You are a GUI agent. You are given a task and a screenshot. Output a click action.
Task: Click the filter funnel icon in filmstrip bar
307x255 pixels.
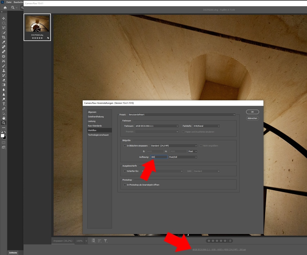pos(105,241)
